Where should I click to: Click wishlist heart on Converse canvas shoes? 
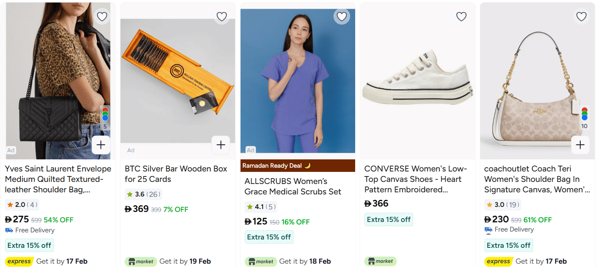461,17
